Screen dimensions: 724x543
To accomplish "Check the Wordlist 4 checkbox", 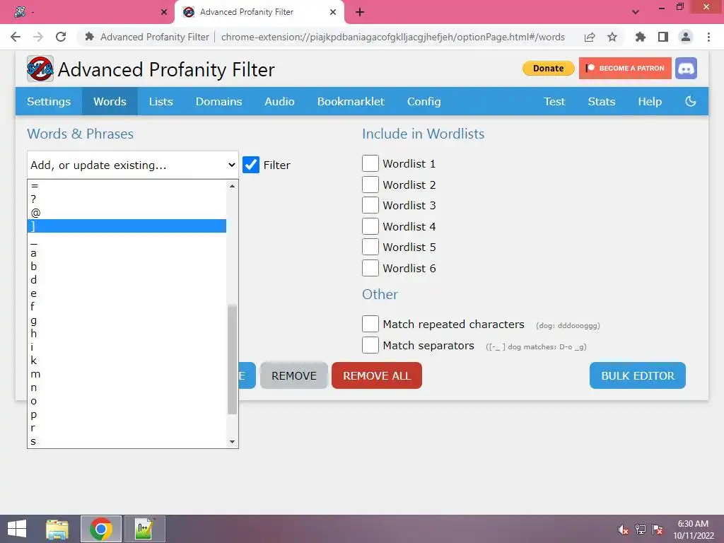I will click(370, 226).
